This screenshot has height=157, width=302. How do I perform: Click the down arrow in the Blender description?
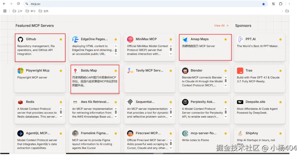[226, 85]
